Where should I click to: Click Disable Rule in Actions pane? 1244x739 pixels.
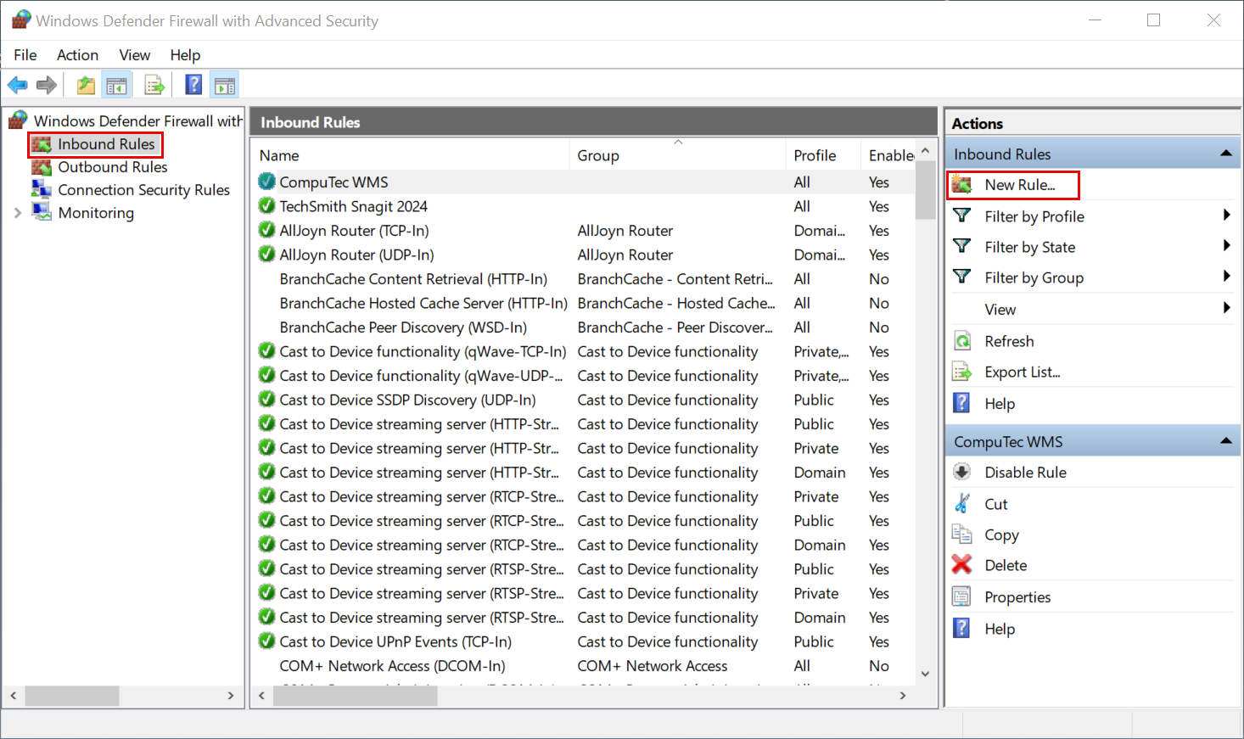pos(1025,473)
